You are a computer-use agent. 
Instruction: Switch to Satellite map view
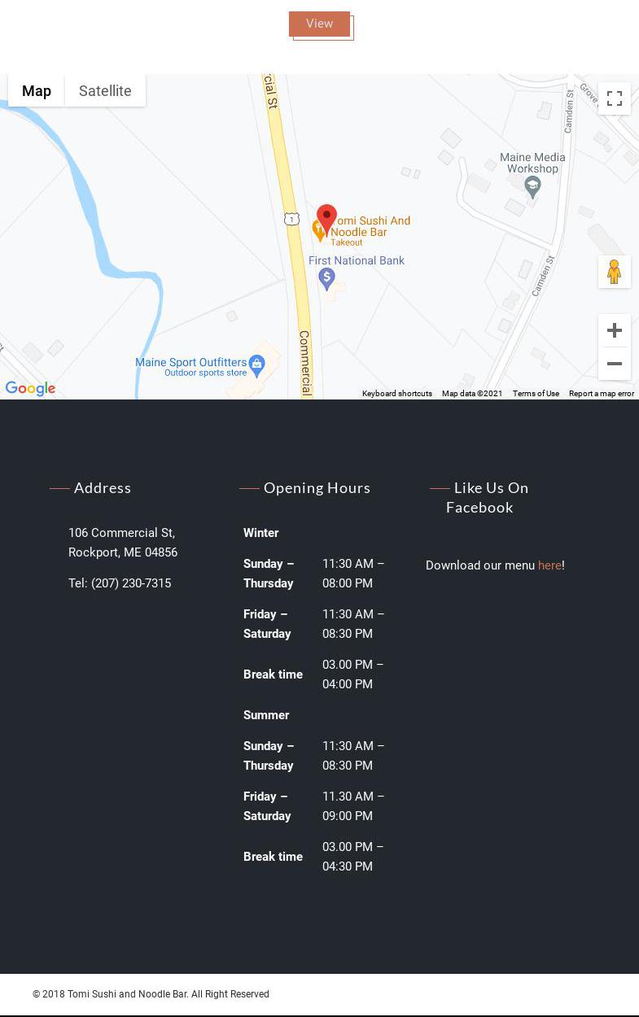point(105,91)
